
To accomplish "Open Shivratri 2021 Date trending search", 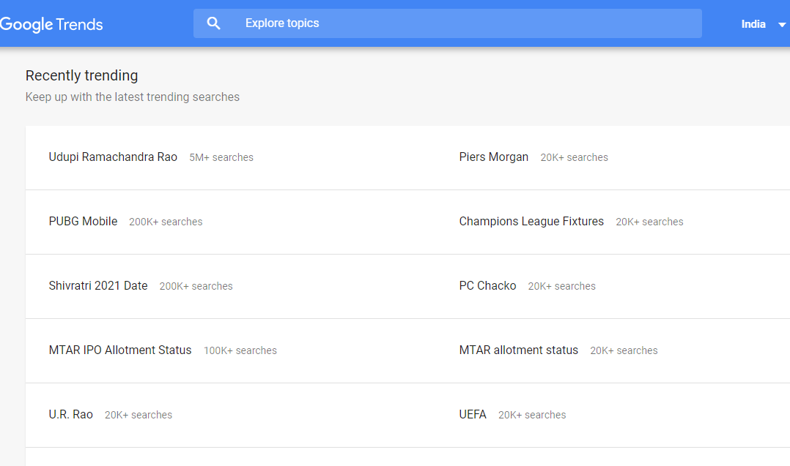I will tap(98, 285).
